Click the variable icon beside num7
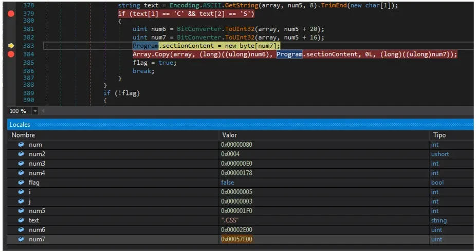Viewport: 476px width, 252px height. click(x=21, y=239)
